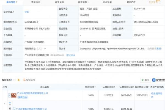Screen dimensions: 165x110
Task: Select the 100% shareholding of 广州岭南国际酒店管理有限公司
Action: tap(91, 95)
